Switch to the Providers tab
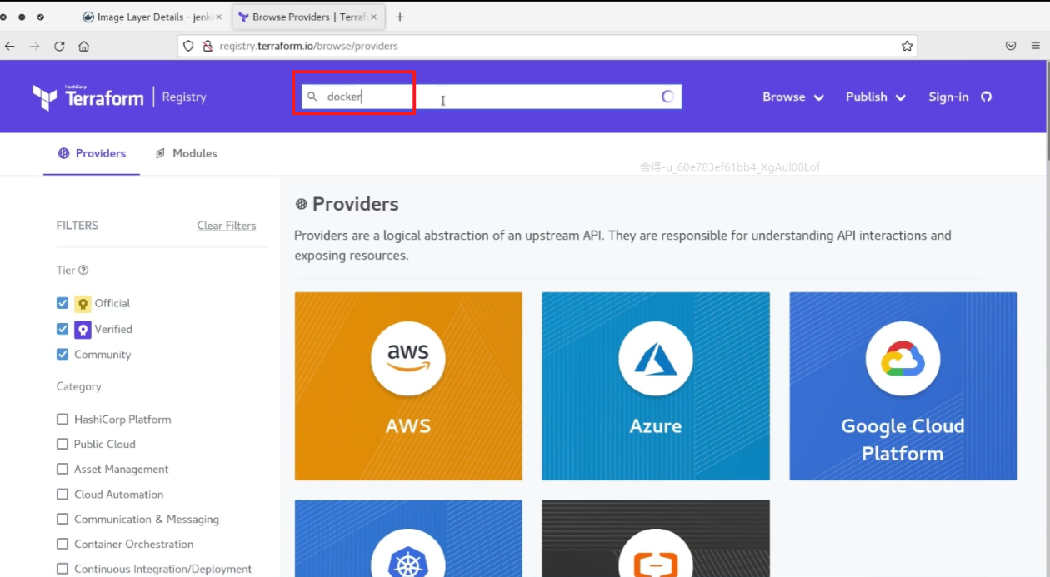Viewport: 1050px width, 577px height. (x=92, y=153)
